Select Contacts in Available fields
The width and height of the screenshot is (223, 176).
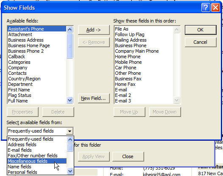37,73
